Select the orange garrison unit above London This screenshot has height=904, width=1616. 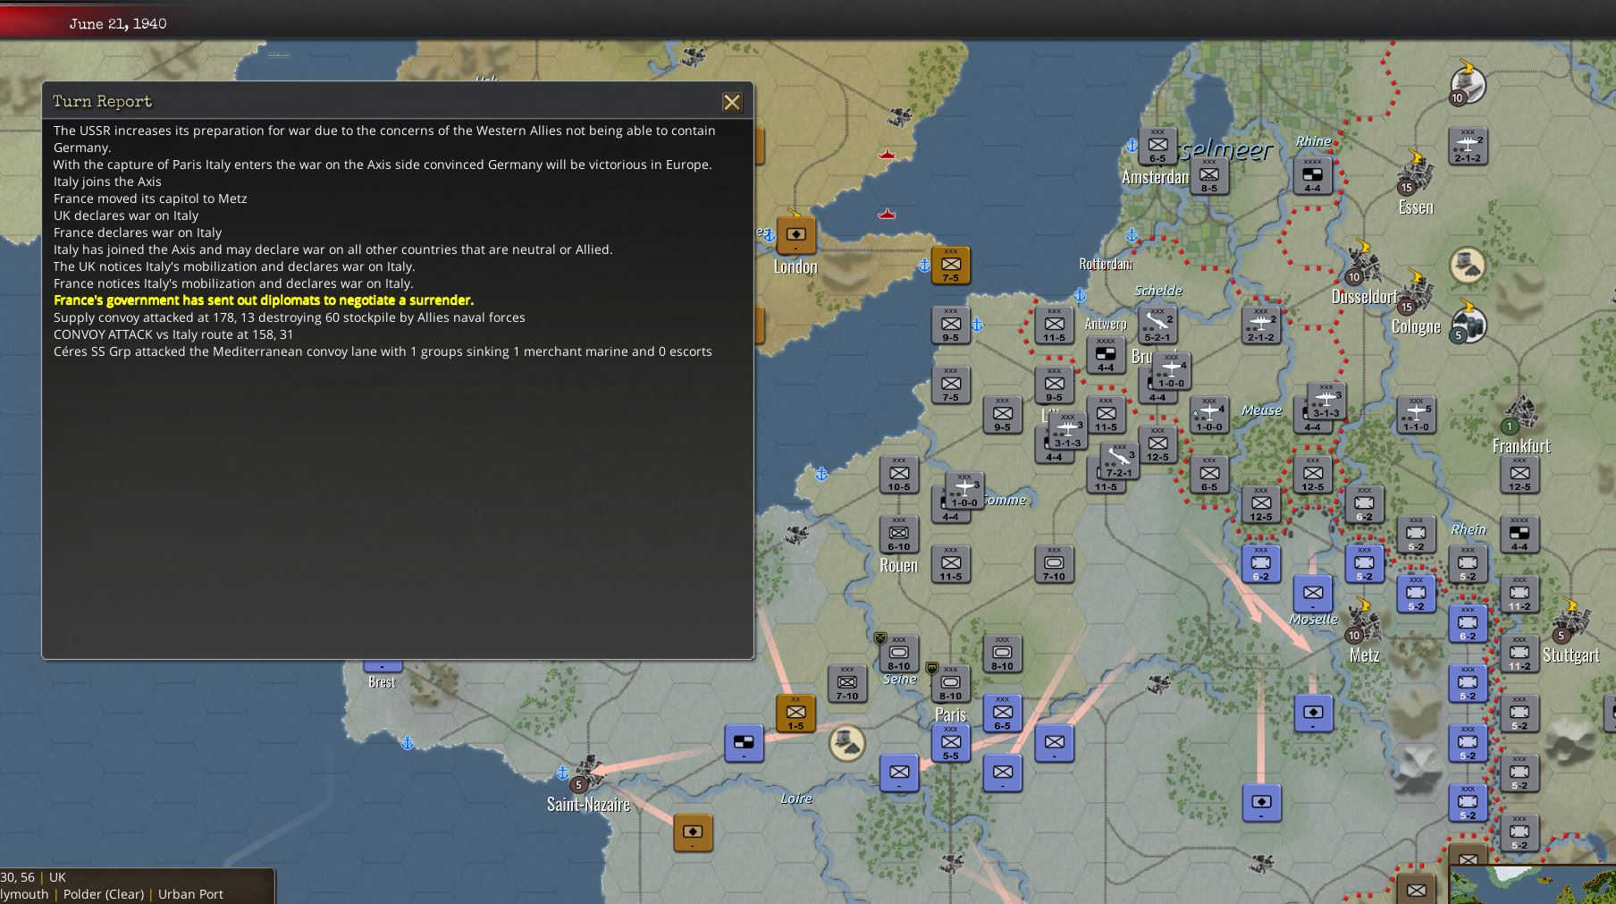click(x=795, y=236)
